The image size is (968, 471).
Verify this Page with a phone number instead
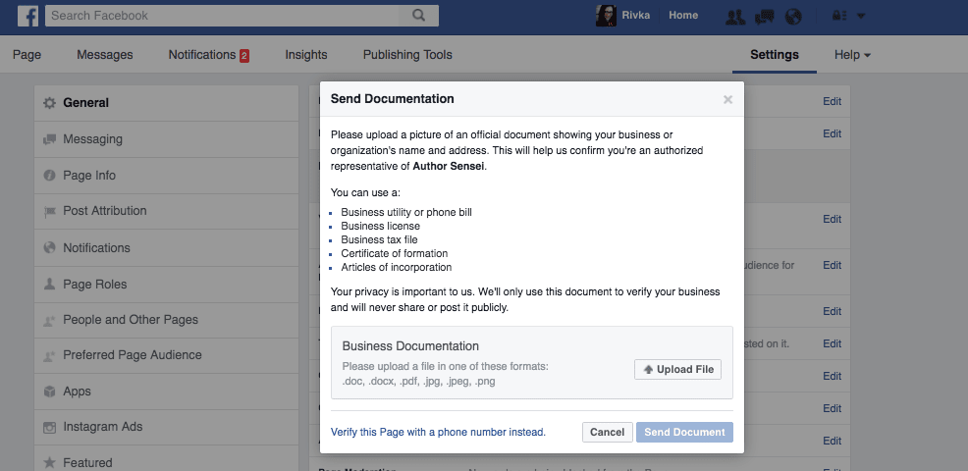pos(438,432)
